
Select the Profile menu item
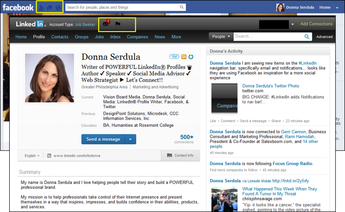click(x=39, y=37)
